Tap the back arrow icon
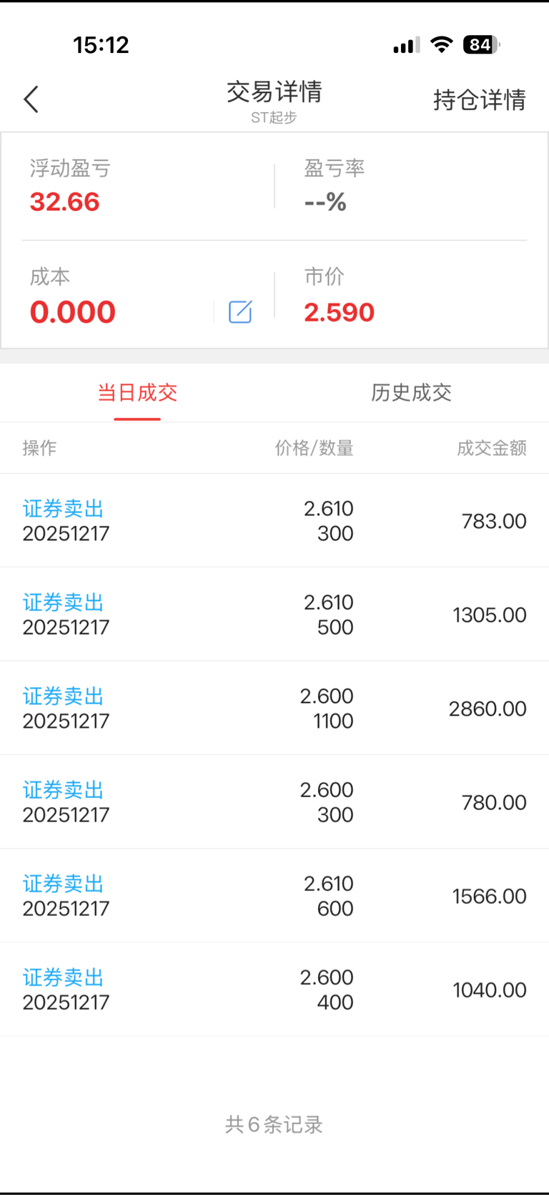Image resolution: width=549 pixels, height=1195 pixels. coord(31,99)
